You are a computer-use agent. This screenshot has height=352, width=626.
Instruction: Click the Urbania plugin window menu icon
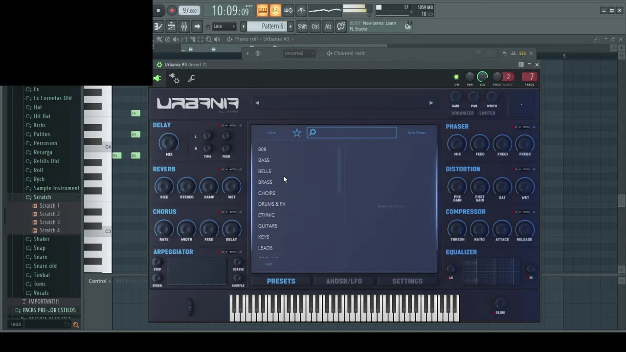pos(521,65)
